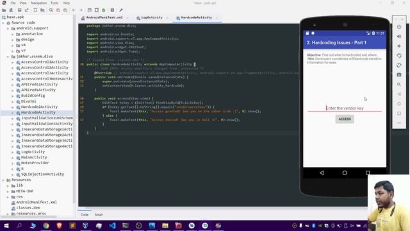The width and height of the screenshot is (410, 231).
Task: Click the green deobfuscation toolbar icon
Action: click(x=104, y=10)
